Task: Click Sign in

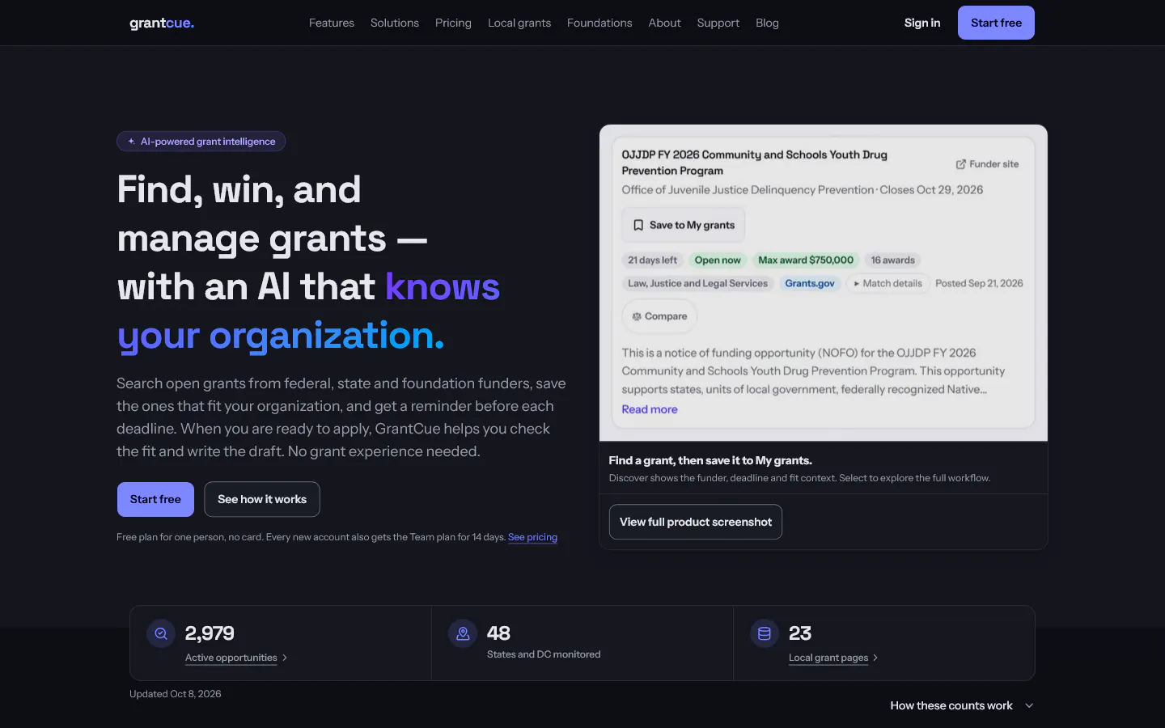Action: tap(922, 23)
